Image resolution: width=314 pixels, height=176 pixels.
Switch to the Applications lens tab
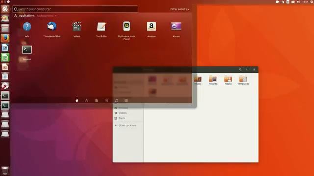86,100
